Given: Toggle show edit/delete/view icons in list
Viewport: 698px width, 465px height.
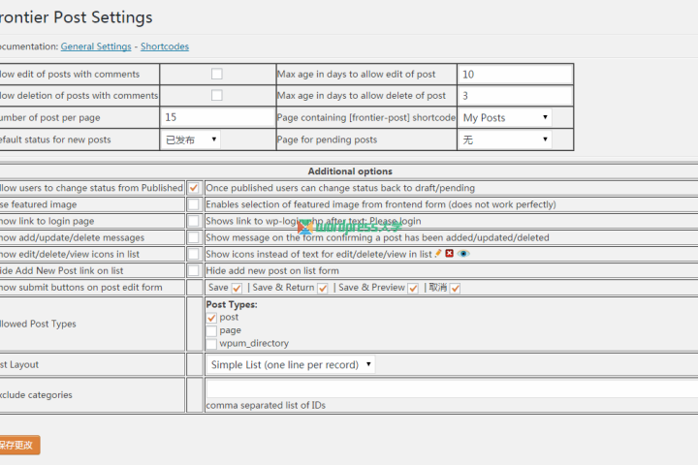Looking at the screenshot, I should click(194, 254).
